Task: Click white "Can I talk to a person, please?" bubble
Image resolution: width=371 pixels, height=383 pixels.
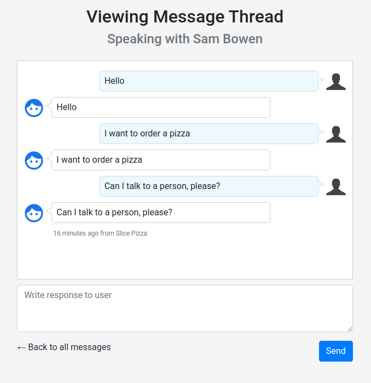Action: 160,213
